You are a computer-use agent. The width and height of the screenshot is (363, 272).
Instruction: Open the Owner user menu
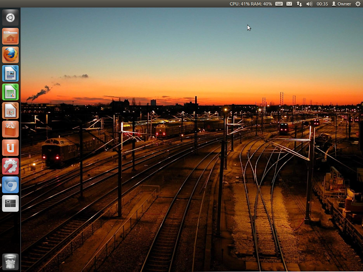[x=341, y=4]
